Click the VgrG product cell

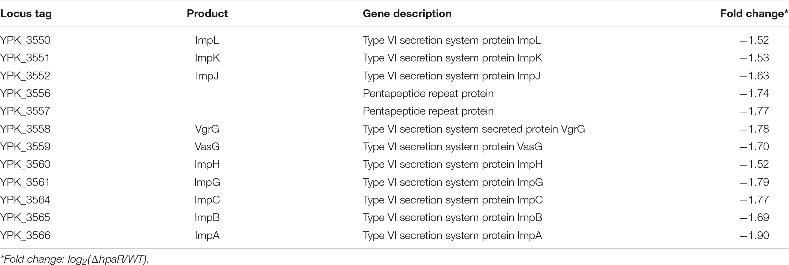click(207, 129)
